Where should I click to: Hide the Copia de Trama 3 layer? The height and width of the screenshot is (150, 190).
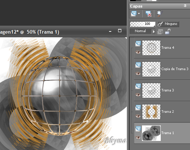[x=138, y=73]
